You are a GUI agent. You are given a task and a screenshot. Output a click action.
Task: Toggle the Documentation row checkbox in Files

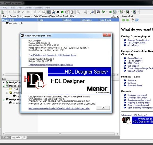pyautogui.click(x=4, y=86)
